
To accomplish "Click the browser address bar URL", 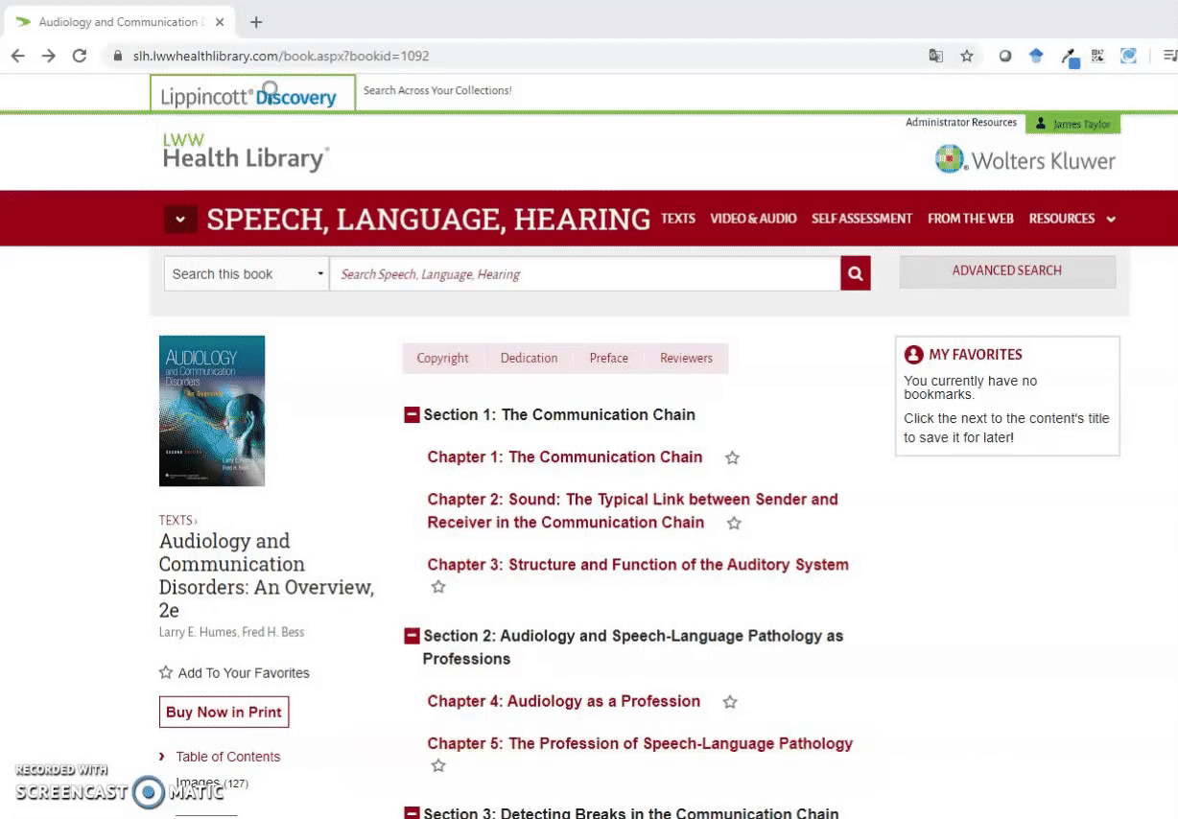I will [281, 56].
